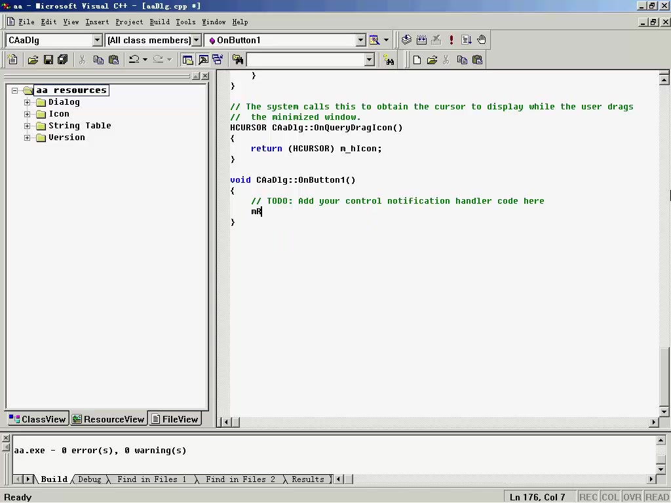Screen dimensions: 671x503
Task: Toggle the Workspace pane toolbar button
Action: pyautogui.click(x=187, y=60)
